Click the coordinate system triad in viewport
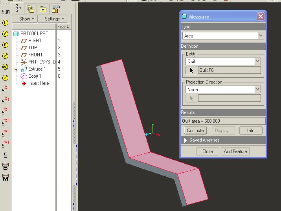281x211 pixels. [152, 131]
